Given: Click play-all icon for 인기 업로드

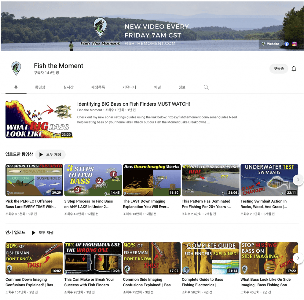Looking at the screenshot, I should pyautogui.click(x=33, y=233).
